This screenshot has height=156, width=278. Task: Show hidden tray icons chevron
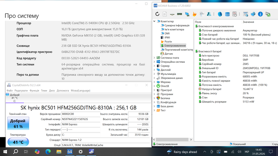point(205,152)
